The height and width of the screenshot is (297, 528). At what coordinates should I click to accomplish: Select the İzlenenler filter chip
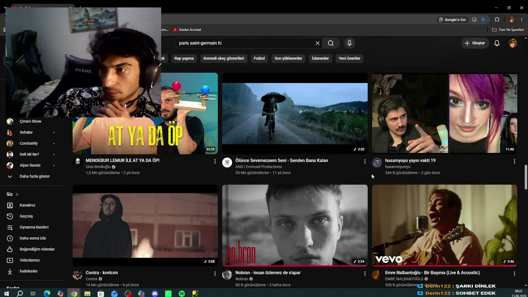click(x=321, y=58)
